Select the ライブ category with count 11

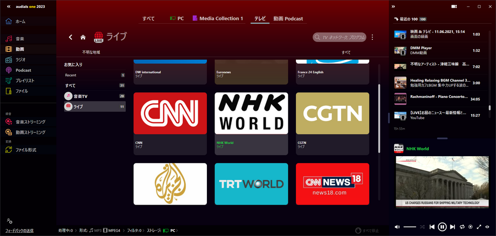(94, 106)
